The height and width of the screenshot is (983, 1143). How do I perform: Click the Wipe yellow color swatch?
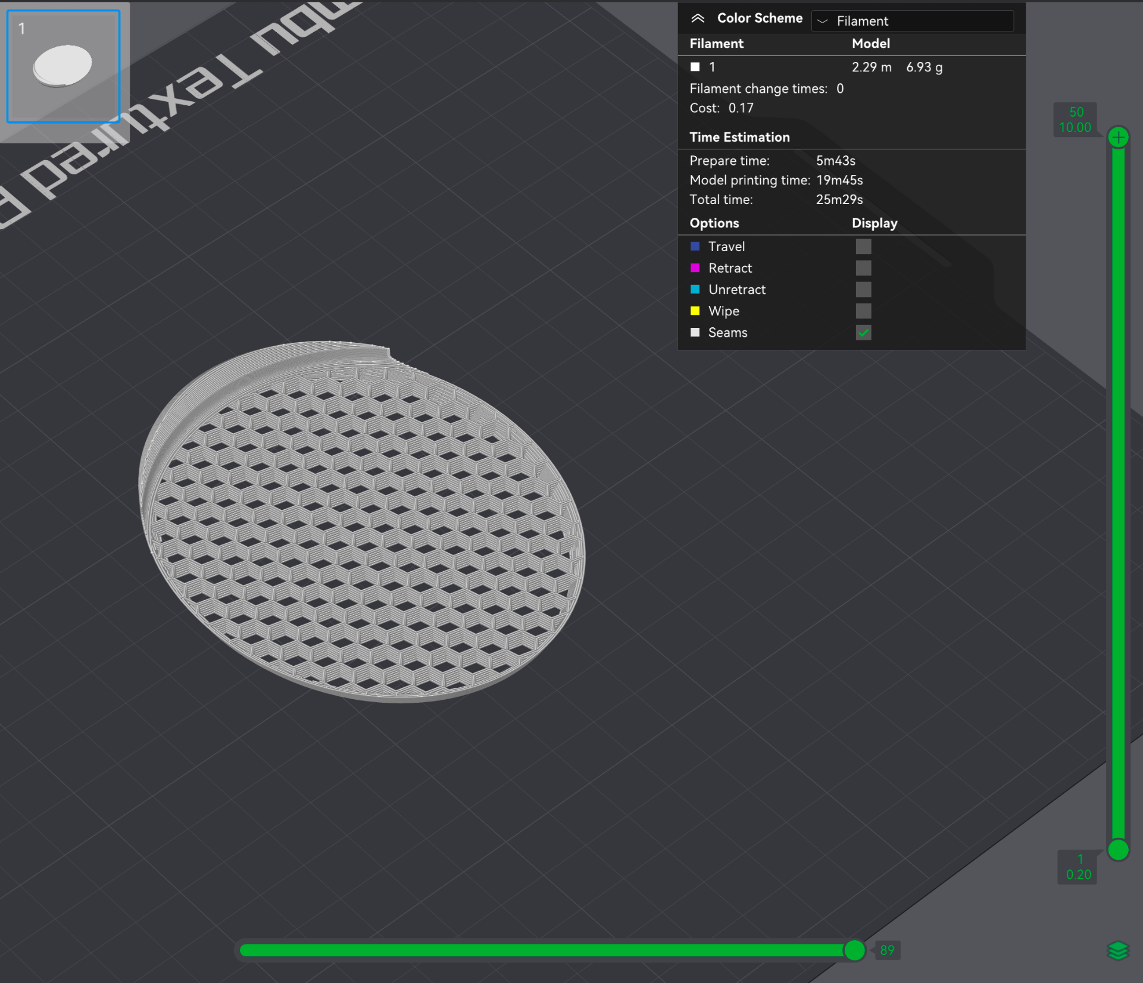coord(695,311)
